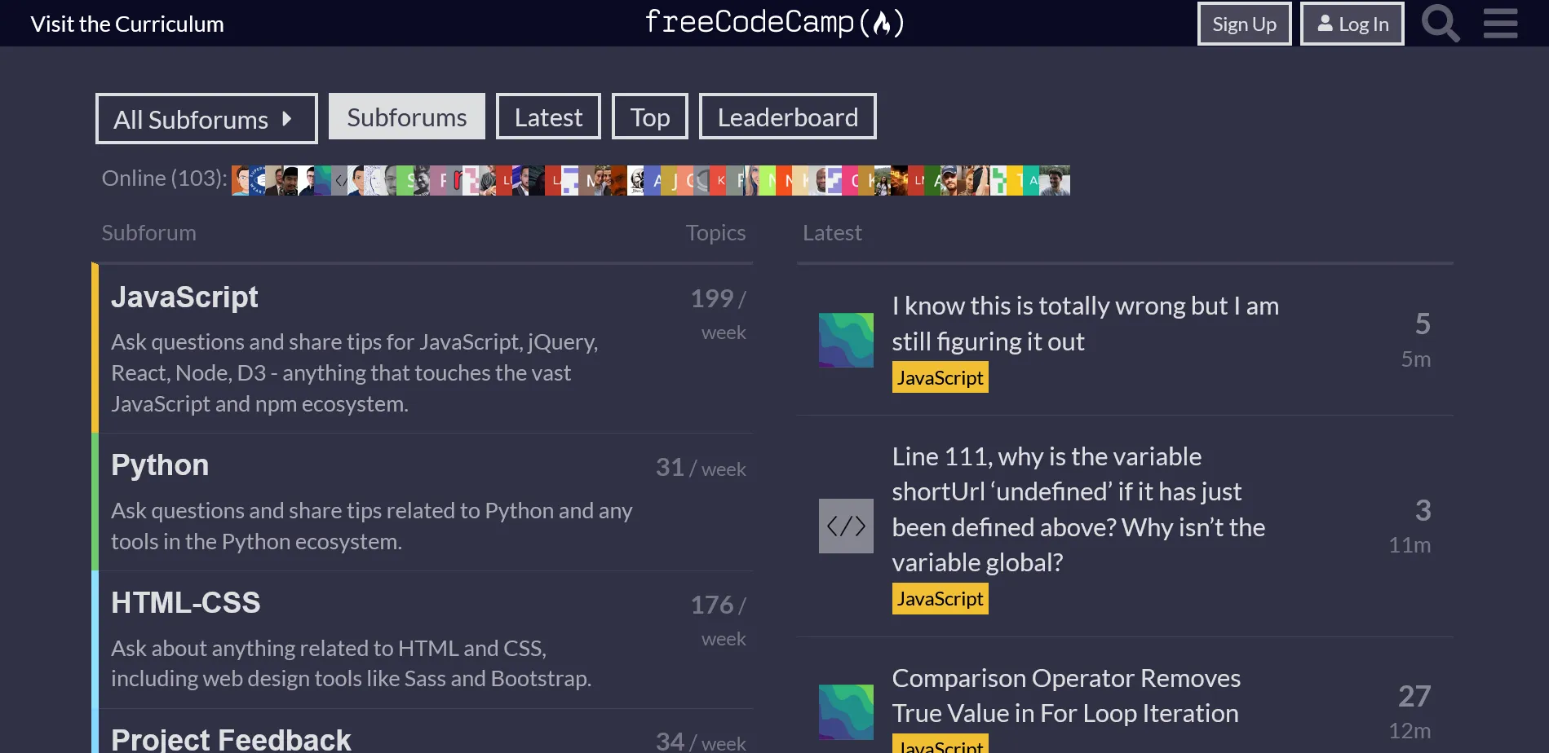Open the blue 'A' online user avatar
Screen dimensions: 1549x753
[653, 180]
